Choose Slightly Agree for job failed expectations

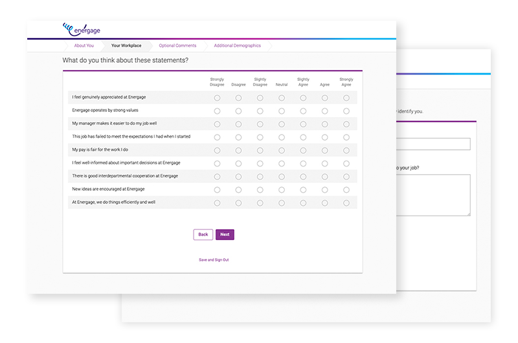(x=303, y=137)
